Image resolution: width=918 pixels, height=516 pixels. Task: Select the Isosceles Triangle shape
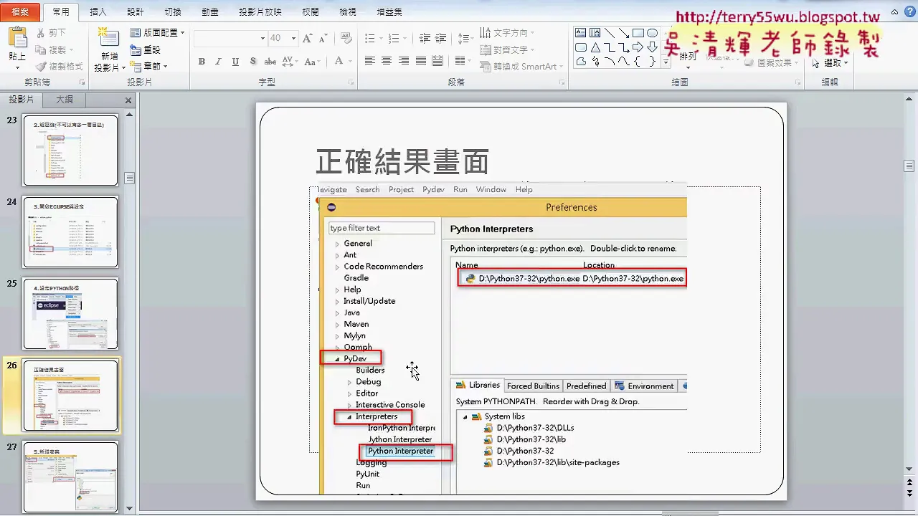595,47
